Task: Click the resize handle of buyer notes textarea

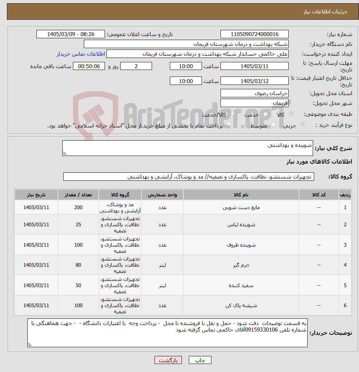Action: (30, 345)
